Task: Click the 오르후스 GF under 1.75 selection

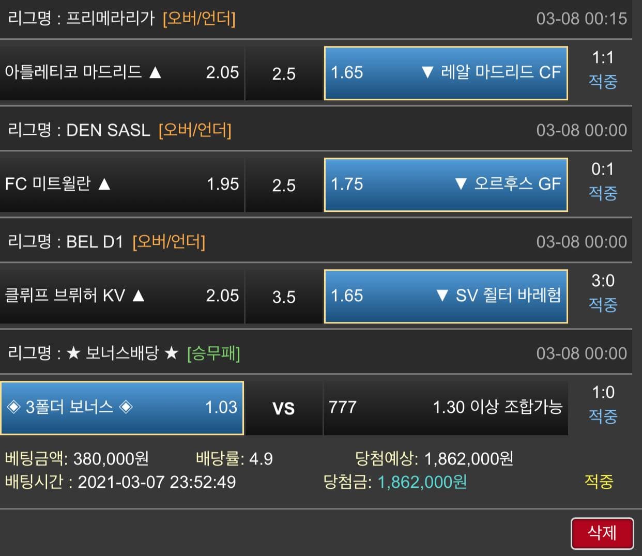Action: (x=446, y=184)
